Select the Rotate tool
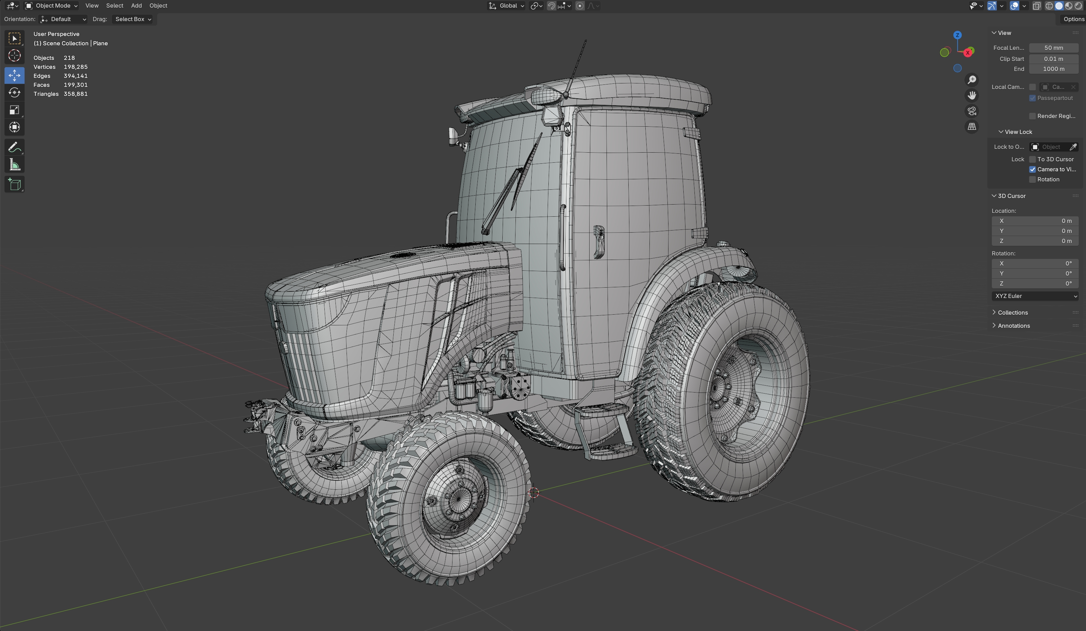Viewport: 1086px width, 631px height. point(14,93)
